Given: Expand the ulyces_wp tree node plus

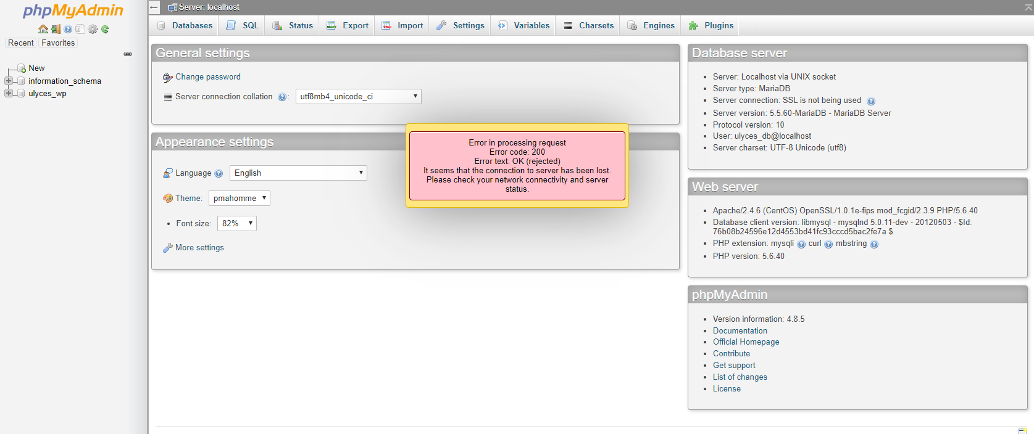Looking at the screenshot, I should (x=9, y=93).
